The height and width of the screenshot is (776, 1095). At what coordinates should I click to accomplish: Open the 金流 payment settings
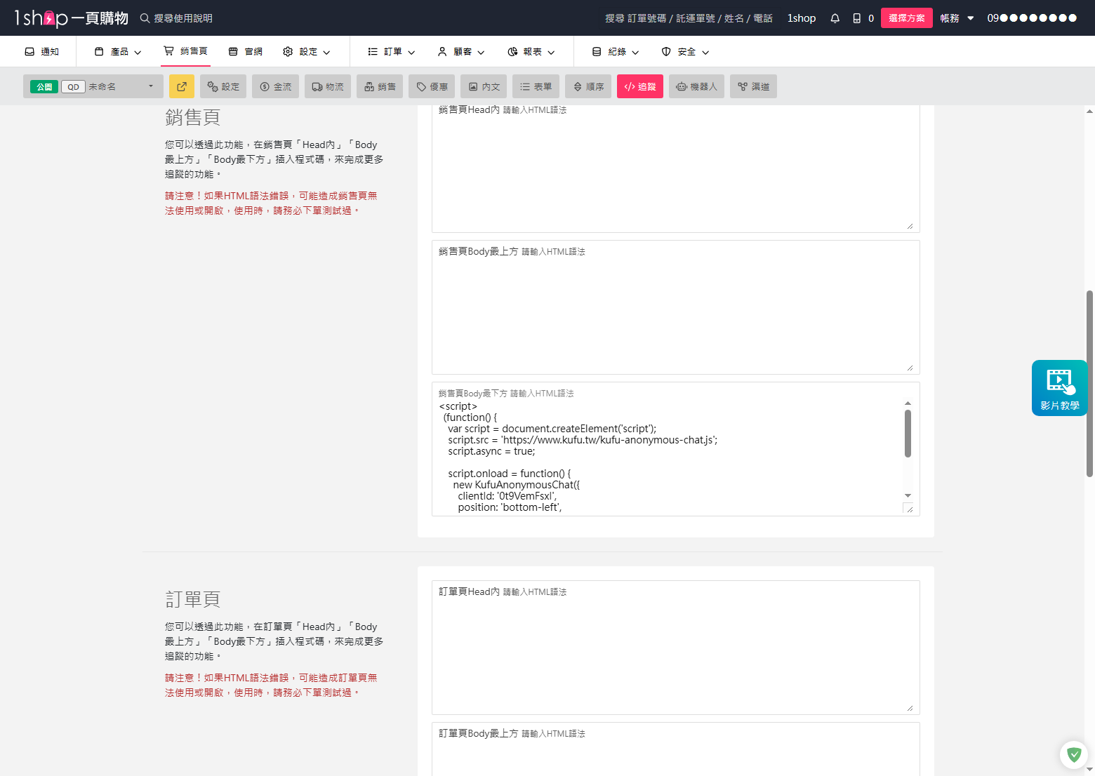[x=276, y=86]
